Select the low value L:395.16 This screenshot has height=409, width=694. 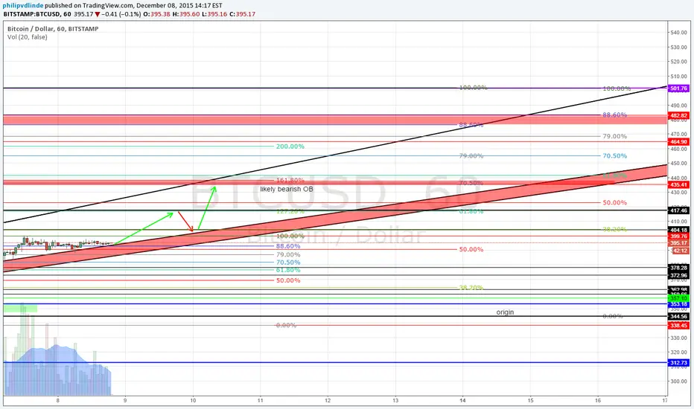point(214,14)
